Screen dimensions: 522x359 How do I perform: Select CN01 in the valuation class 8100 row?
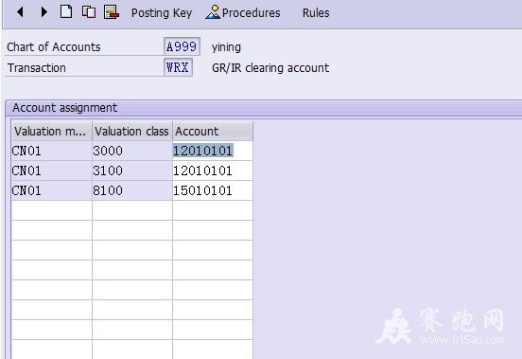pos(52,190)
